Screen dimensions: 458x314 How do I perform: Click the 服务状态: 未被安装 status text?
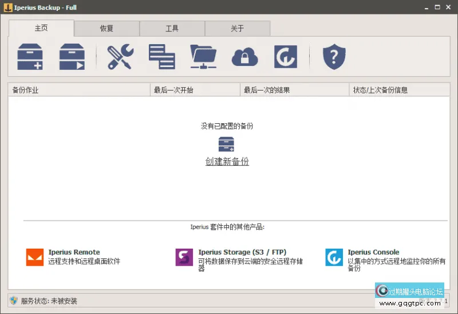coord(49,301)
